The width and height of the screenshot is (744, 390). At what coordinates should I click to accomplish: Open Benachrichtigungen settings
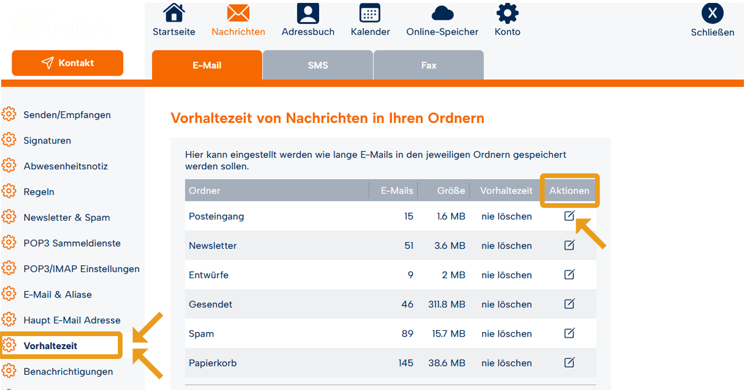point(68,372)
